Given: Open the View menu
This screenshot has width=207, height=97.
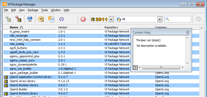Looking at the screenshot, I should tap(22, 10).
